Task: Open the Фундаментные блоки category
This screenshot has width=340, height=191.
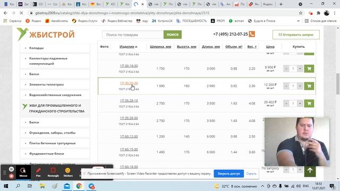Action: [x=55, y=153]
